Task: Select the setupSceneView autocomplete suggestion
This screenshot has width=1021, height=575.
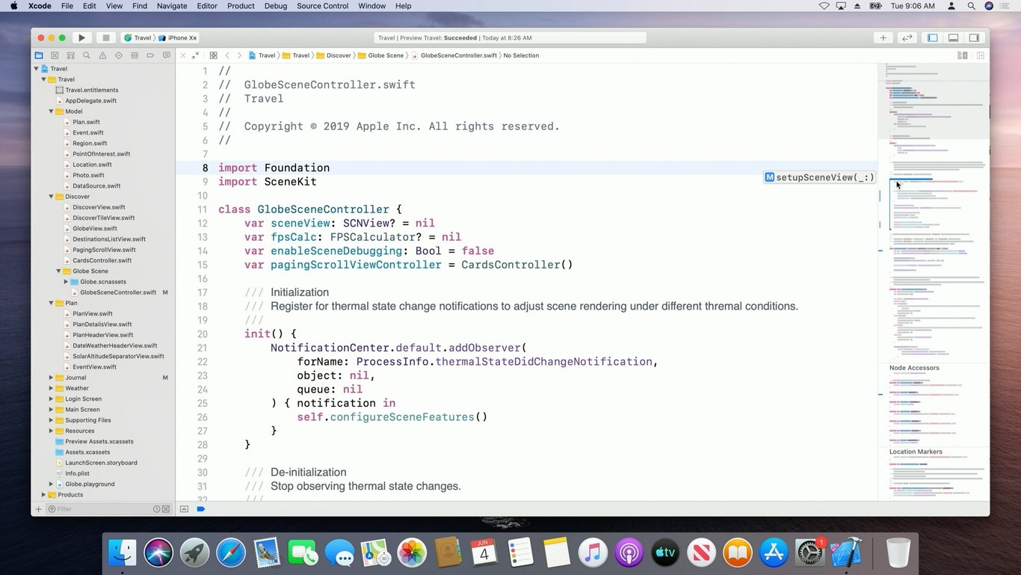Action: 820,177
